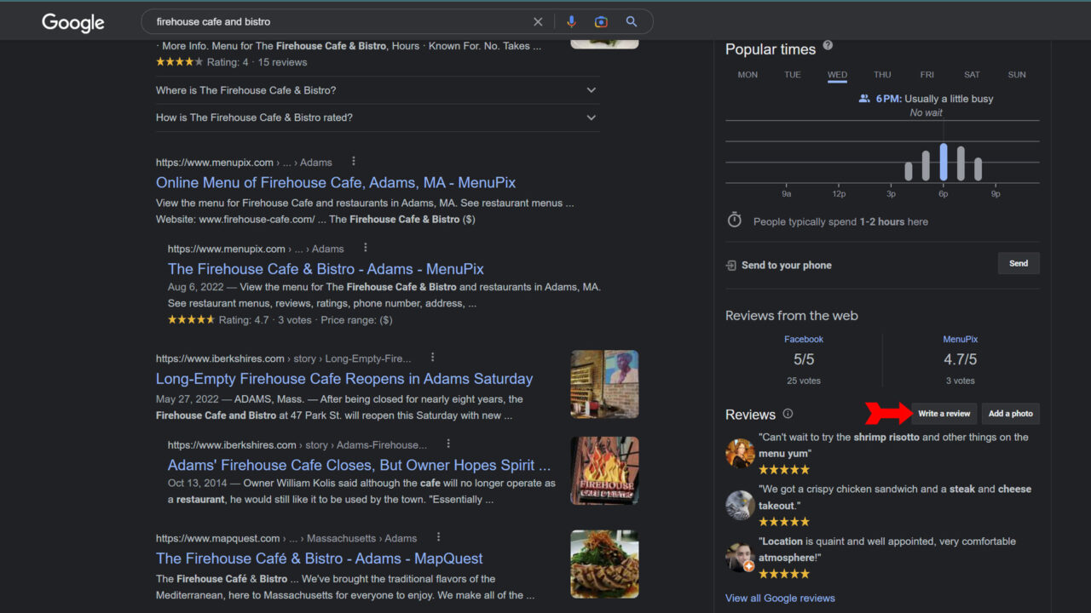1091x613 pixels.
Task: Click the food photo beside the MapQuest result
Action: coord(604,564)
